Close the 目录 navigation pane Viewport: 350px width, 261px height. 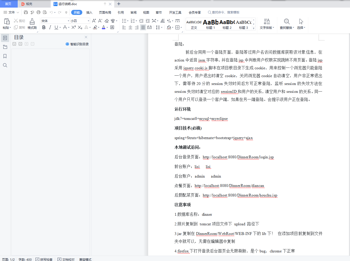point(86,37)
